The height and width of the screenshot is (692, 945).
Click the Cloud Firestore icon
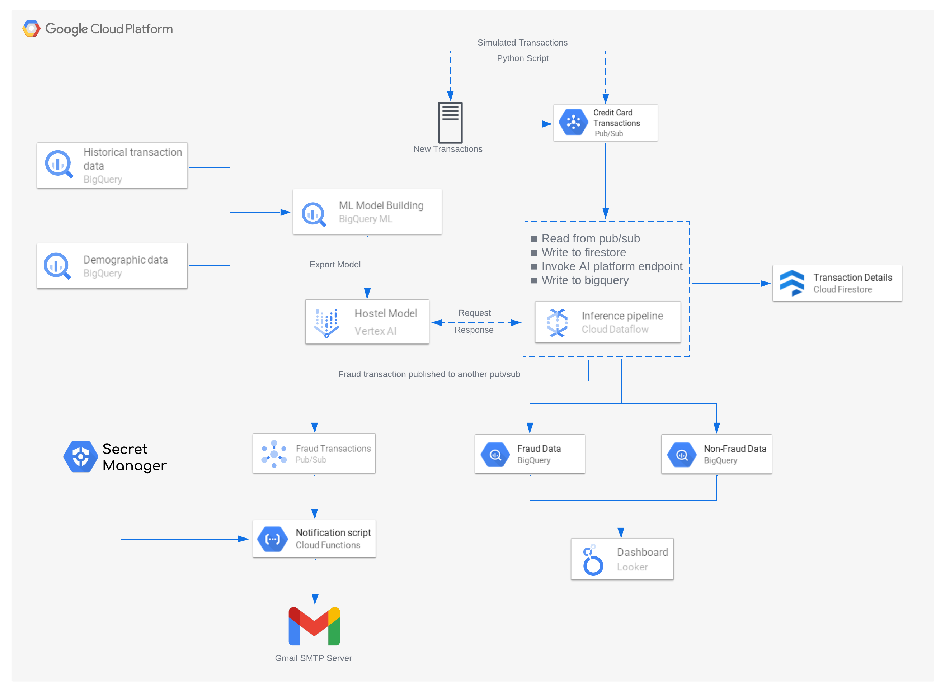[791, 283]
